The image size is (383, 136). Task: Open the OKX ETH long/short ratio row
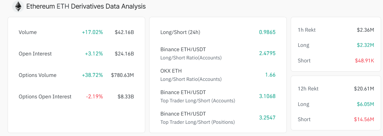tap(218, 75)
